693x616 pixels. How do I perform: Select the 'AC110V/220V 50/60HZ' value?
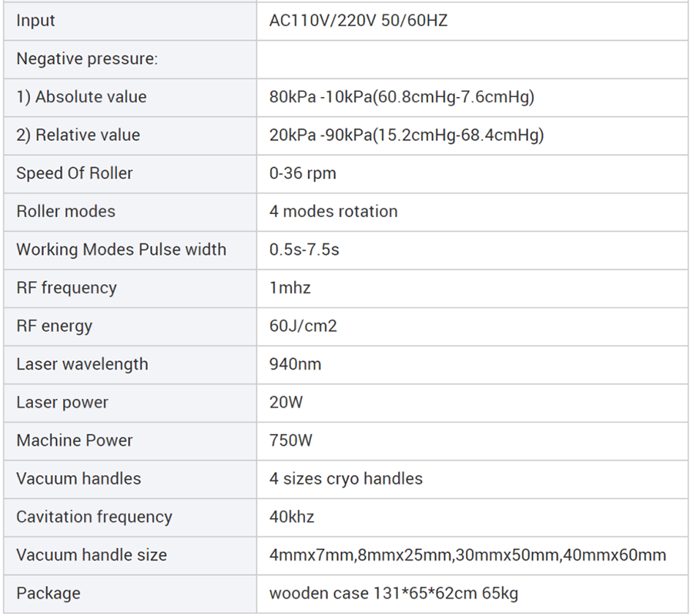pos(358,21)
